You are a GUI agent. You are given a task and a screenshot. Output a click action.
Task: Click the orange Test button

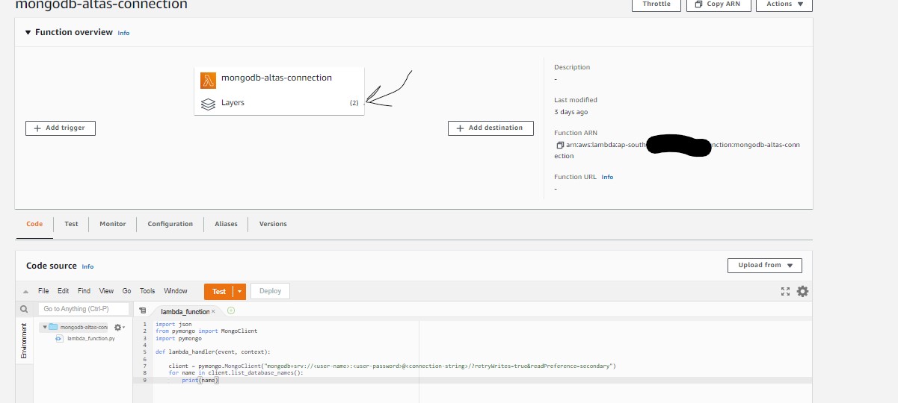(x=218, y=292)
